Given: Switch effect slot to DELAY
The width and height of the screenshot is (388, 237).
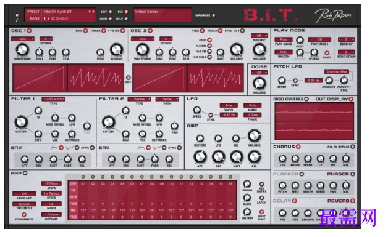Looking at the screenshot, I should pos(294,201).
